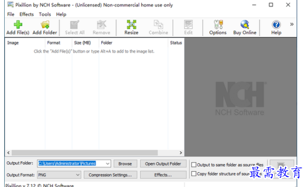Click the Remove toolbar icon
The image size is (306, 187).
coord(101,25)
